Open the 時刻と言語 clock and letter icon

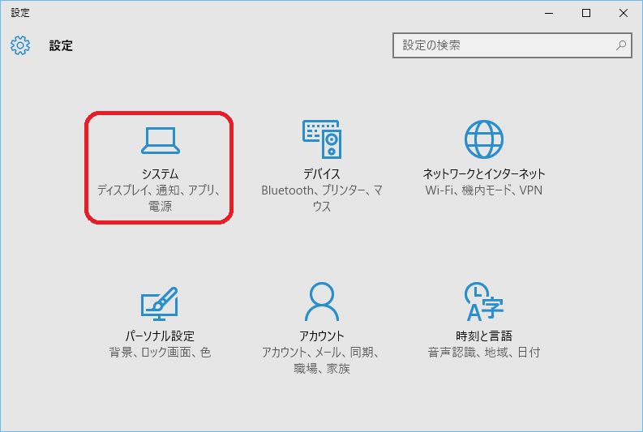pos(484,302)
